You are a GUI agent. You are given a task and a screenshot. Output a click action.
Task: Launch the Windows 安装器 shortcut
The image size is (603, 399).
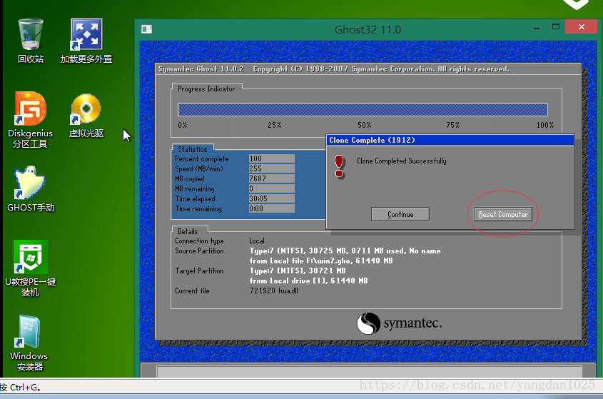click(29, 343)
